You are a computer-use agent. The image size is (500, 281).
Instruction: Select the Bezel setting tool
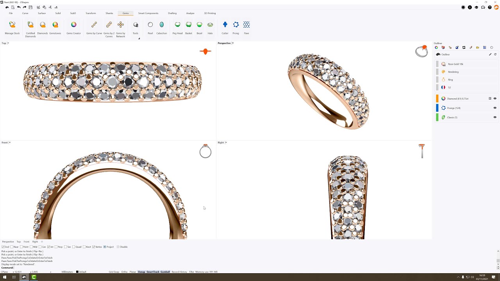coord(199,25)
